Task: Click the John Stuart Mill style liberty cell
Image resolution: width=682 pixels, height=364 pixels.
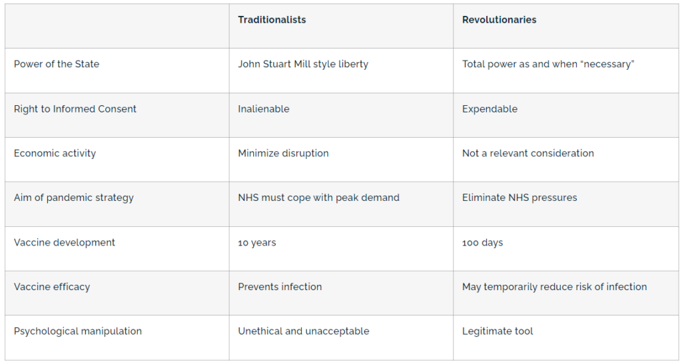Action: (303, 65)
